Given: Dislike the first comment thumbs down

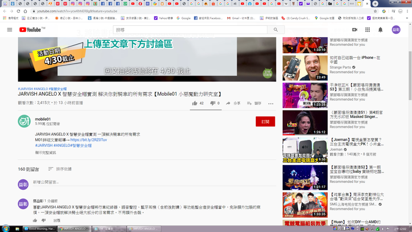Looking at the screenshot, I should click(43, 221).
